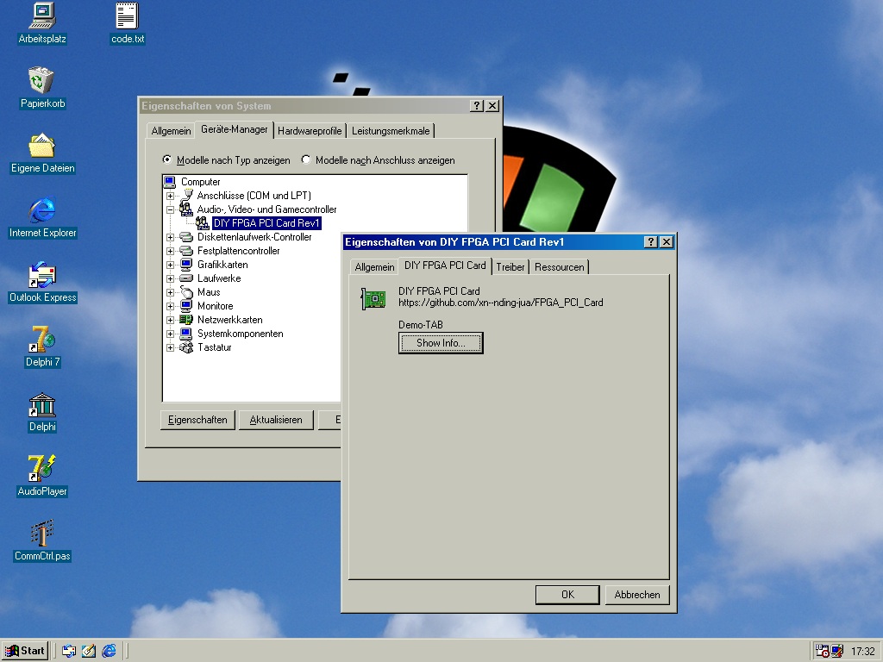883x662 pixels.
Task: Click the Arbeitsplatz desktop icon
Action: click(x=42, y=17)
